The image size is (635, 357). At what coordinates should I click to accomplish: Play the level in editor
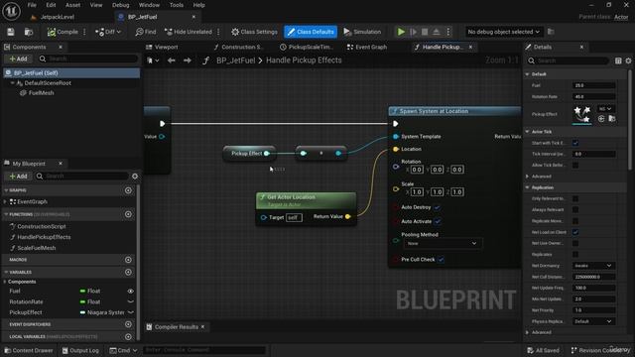[401, 32]
